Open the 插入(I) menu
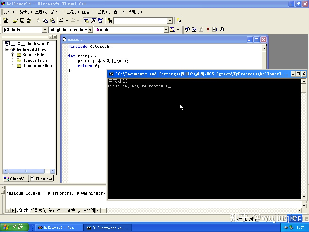The height and width of the screenshot is (232, 309). click(57, 12)
